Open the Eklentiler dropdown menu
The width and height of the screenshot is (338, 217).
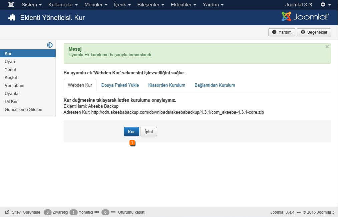(183, 5)
